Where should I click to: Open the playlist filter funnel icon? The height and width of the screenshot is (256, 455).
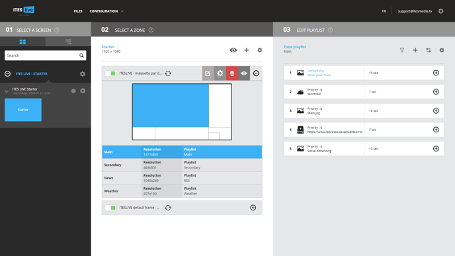pyautogui.click(x=402, y=50)
